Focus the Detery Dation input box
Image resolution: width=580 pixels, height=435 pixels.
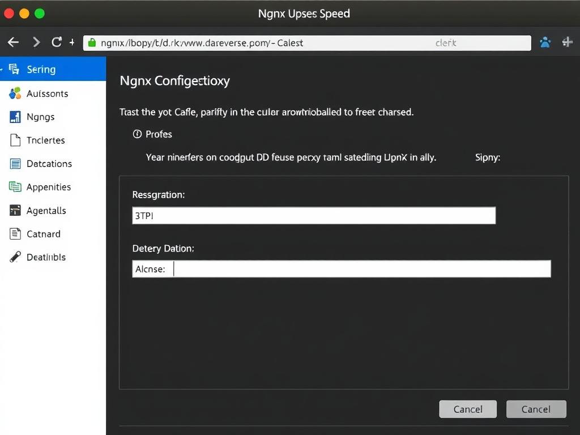pos(342,268)
